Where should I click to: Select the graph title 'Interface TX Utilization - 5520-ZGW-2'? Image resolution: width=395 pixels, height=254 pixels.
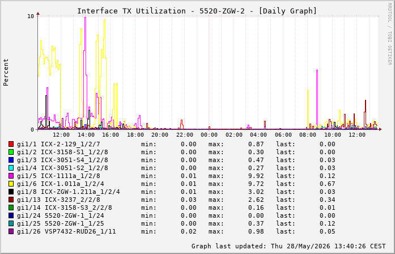point(161,11)
